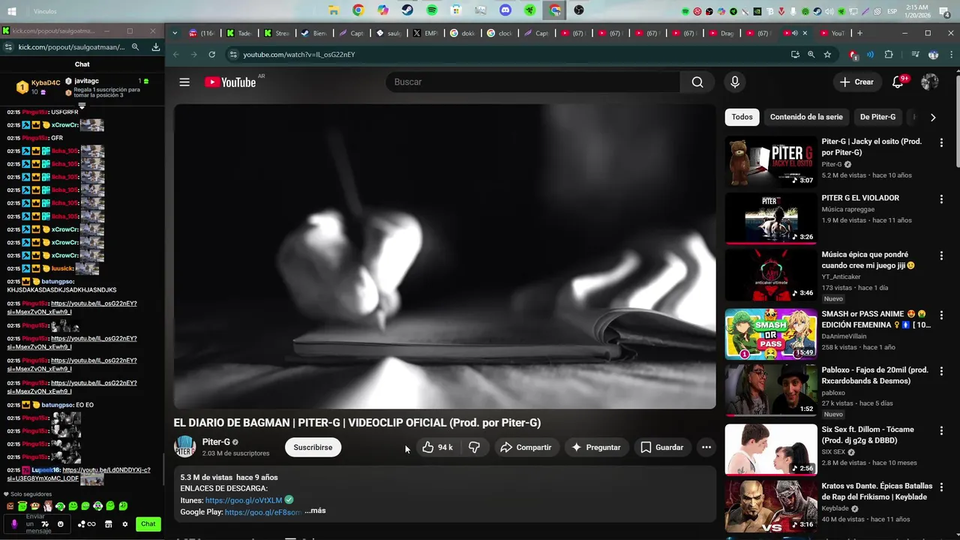Open the Google Play goo.gl link
This screenshot has width=960, height=540.
point(263,512)
